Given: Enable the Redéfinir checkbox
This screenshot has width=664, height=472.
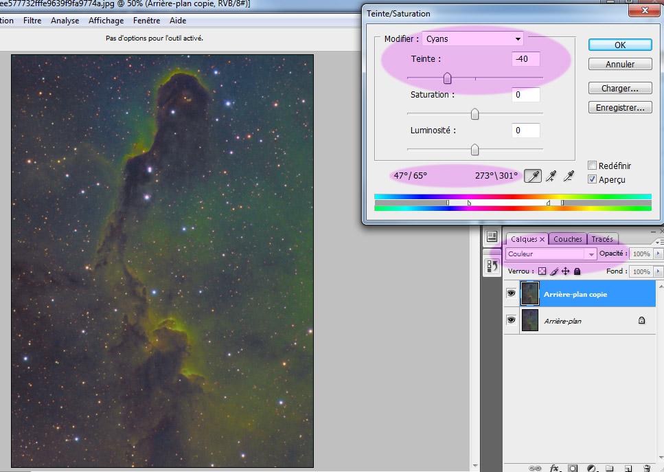Looking at the screenshot, I should point(592,166).
